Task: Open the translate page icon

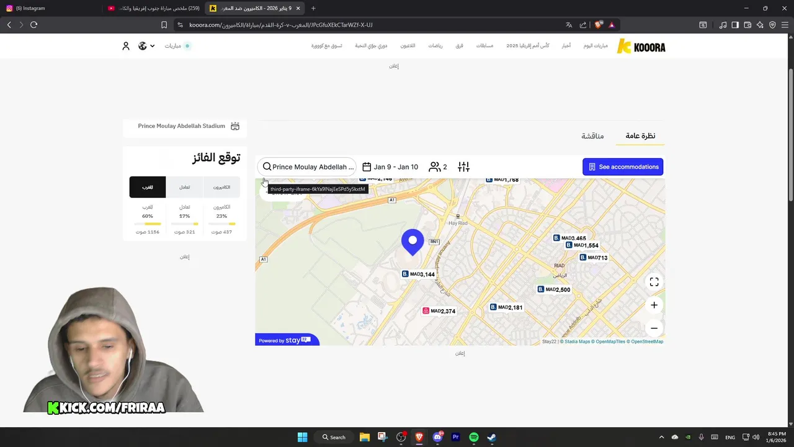Action: 569,25
